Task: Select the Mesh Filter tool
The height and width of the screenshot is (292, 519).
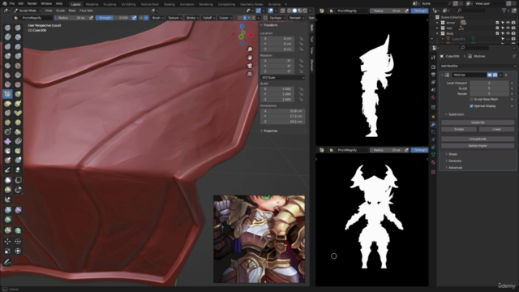Action: tap(7, 210)
